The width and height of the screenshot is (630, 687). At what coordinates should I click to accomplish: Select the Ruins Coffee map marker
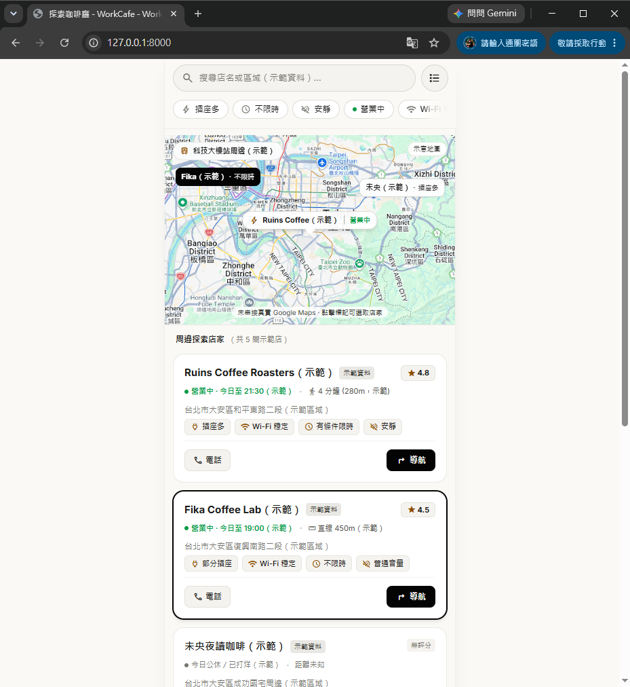click(x=311, y=220)
